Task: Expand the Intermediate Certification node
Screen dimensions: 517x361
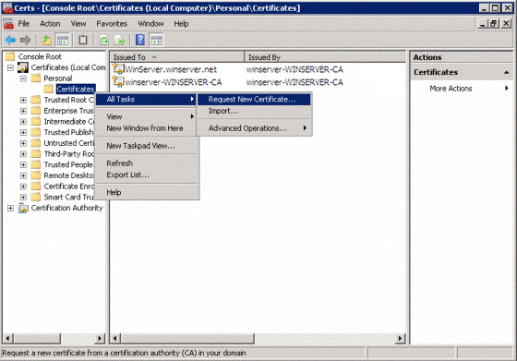Action: (x=23, y=122)
